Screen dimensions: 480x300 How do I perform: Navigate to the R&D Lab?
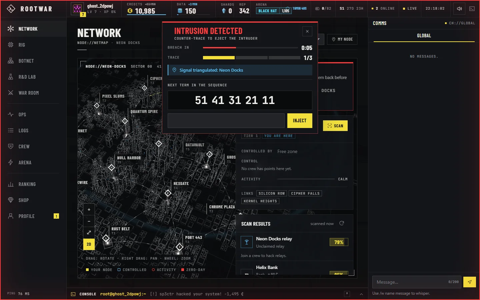point(33,77)
